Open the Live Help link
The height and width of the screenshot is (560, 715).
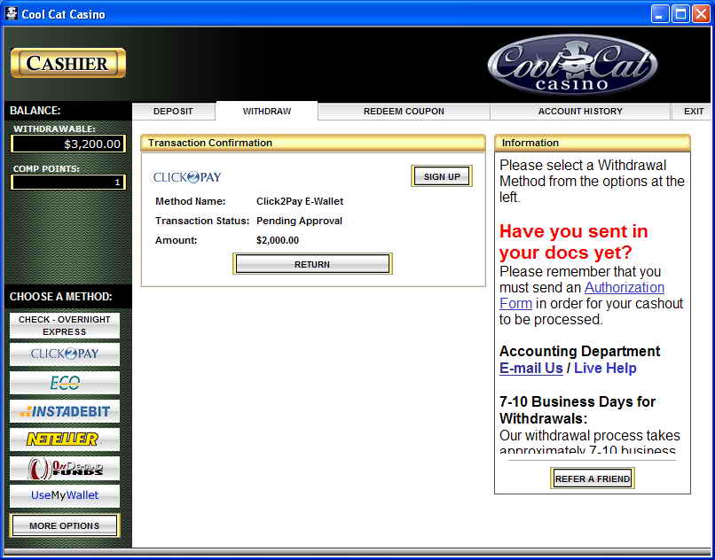605,369
